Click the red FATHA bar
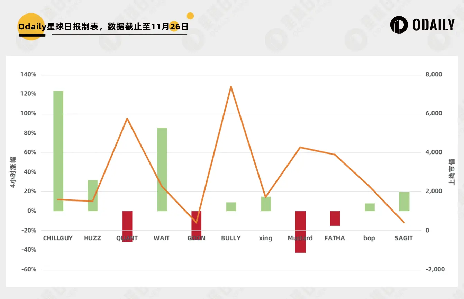 click(335, 218)
